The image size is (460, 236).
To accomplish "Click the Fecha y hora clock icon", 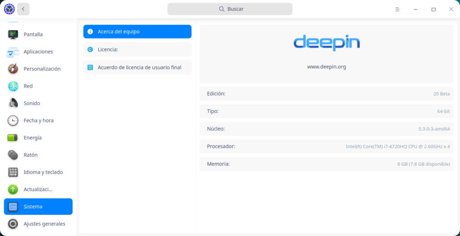I will 13,121.
